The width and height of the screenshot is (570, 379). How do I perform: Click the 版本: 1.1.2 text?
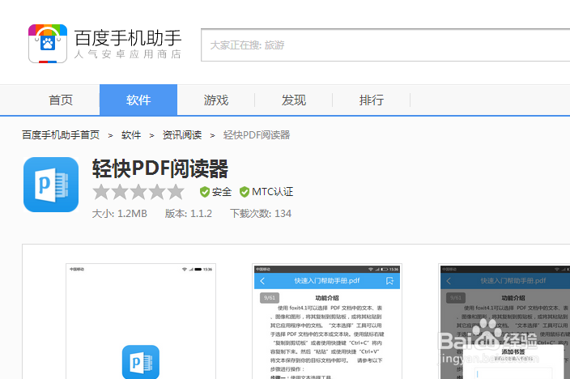pos(189,214)
